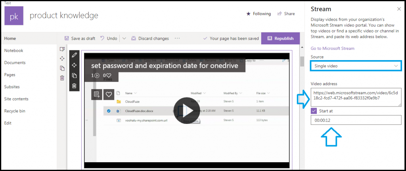
Task: Click the Save as draft button
Action: tap(80, 38)
